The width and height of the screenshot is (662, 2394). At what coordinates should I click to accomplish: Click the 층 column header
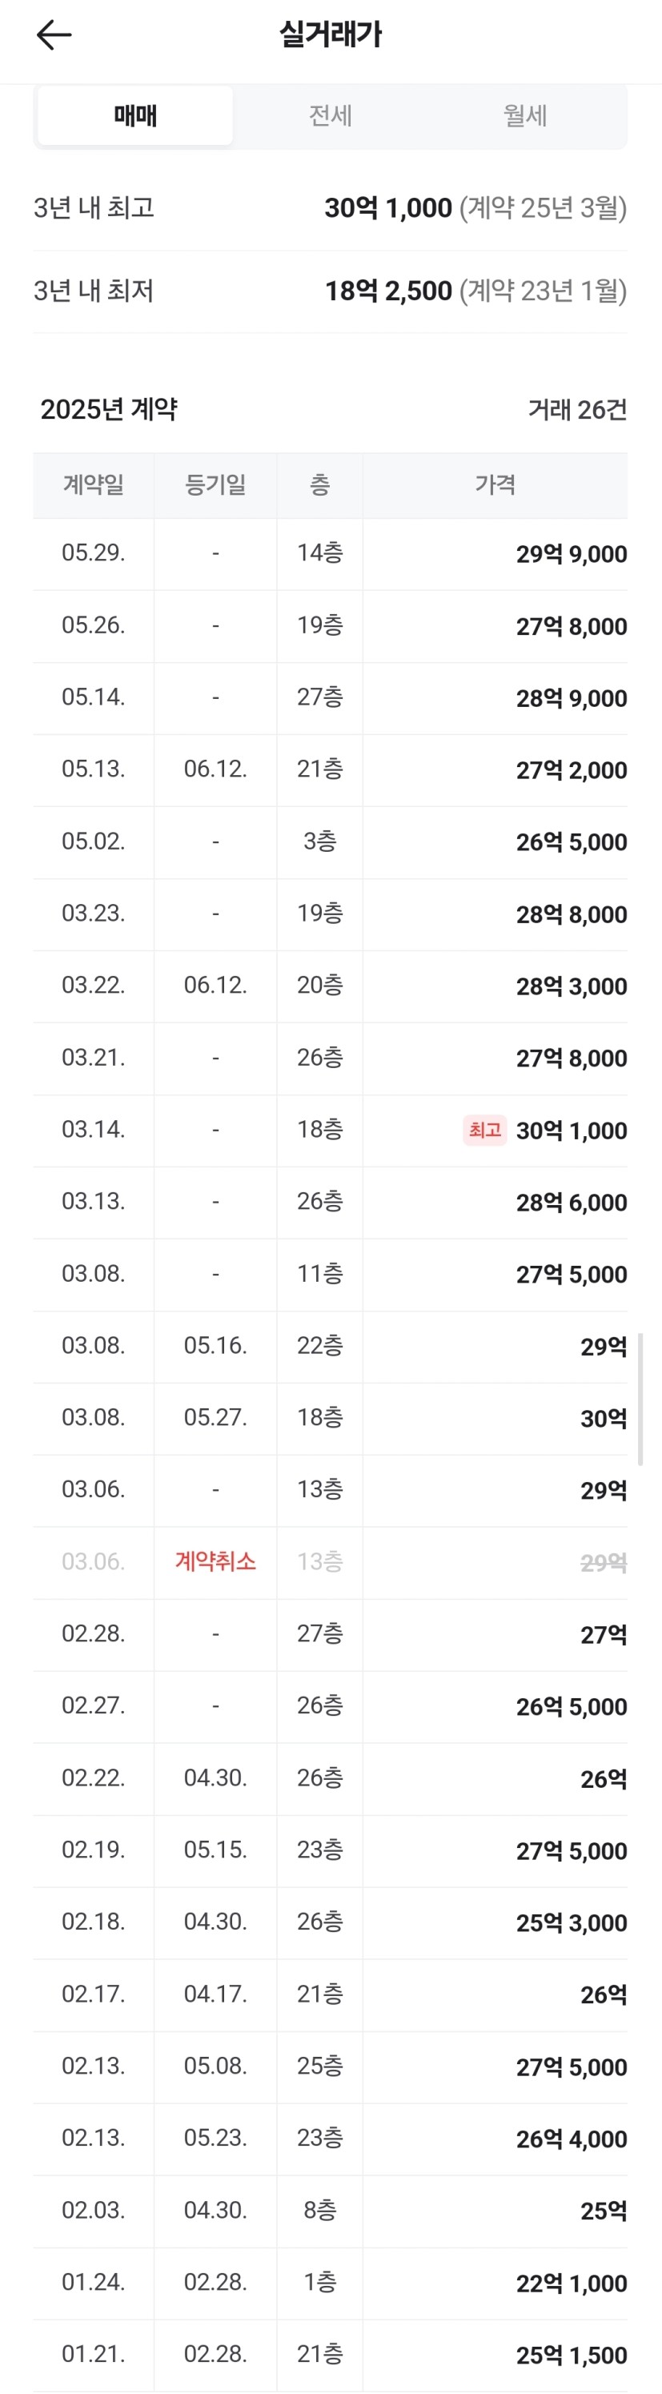tap(320, 485)
